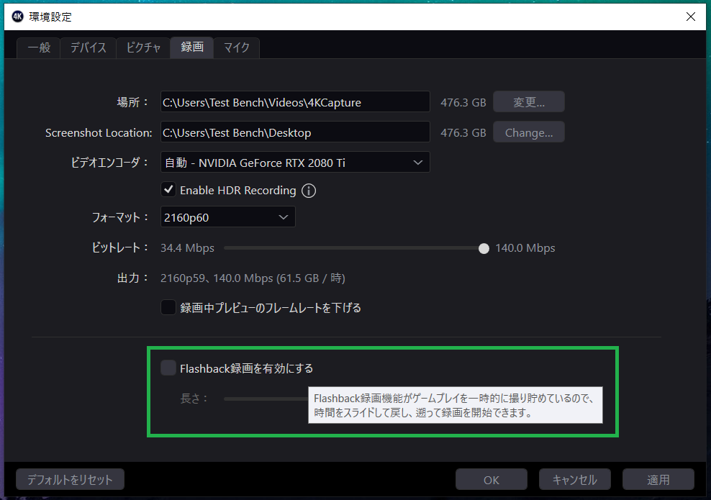Click the 適用 button
The width and height of the screenshot is (711, 500).
click(x=658, y=479)
